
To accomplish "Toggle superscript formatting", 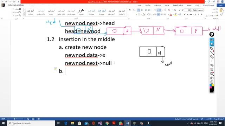I will (x=184, y=15).
